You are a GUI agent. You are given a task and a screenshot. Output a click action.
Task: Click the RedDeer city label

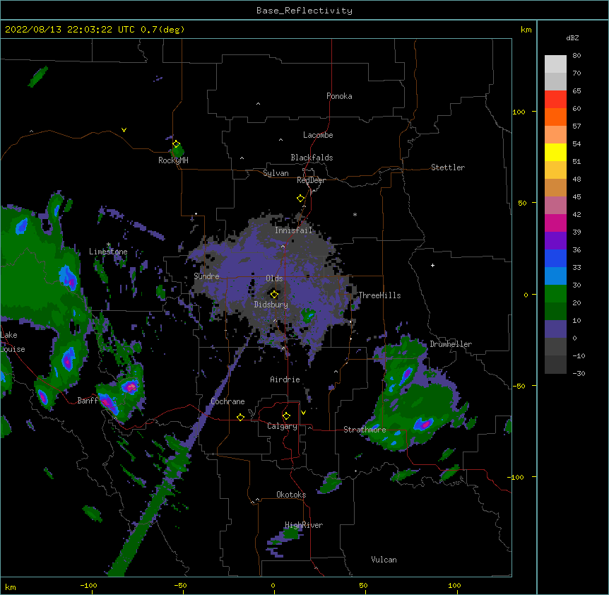point(311,180)
